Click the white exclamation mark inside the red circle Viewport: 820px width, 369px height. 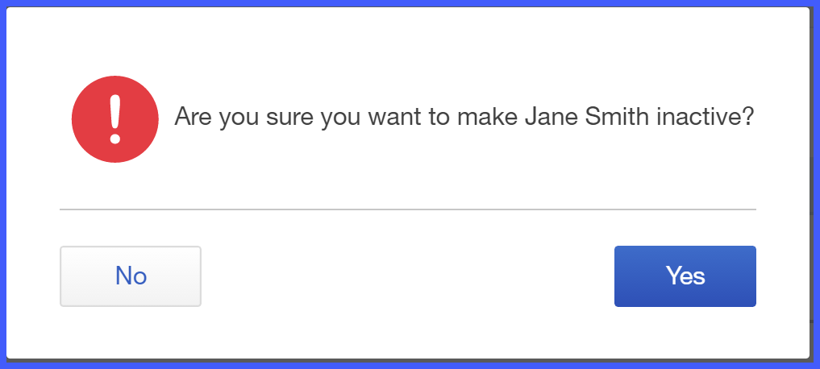[115, 119]
